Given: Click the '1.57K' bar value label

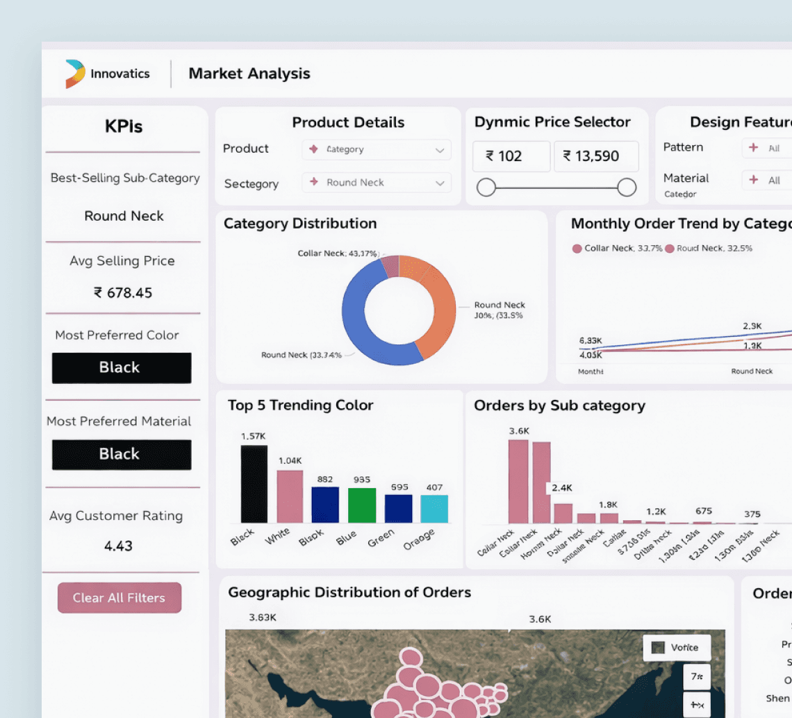Looking at the screenshot, I should 253,436.
